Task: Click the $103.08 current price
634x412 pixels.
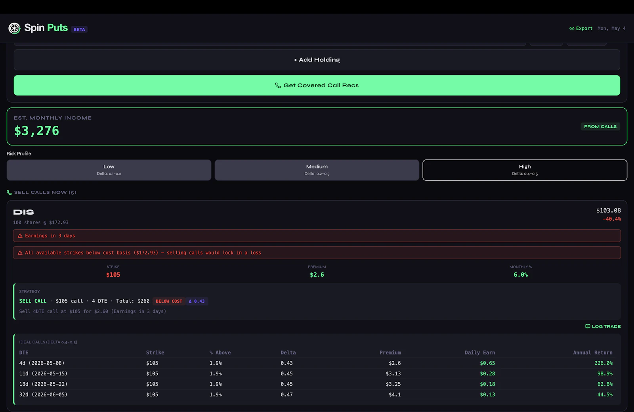Action: pos(608,211)
